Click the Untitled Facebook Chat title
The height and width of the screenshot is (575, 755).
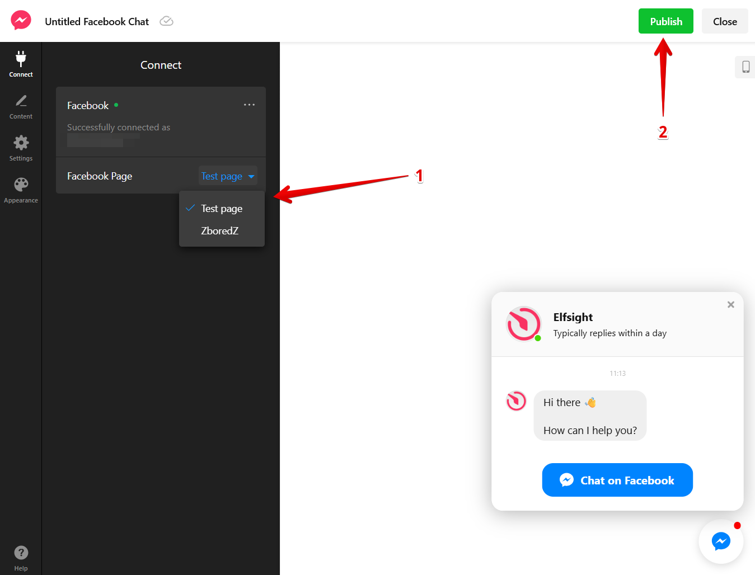tap(97, 21)
